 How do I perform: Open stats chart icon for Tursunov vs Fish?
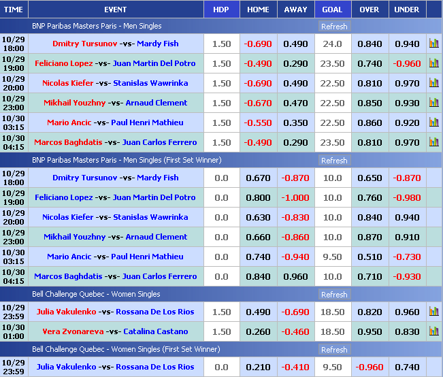click(433, 44)
